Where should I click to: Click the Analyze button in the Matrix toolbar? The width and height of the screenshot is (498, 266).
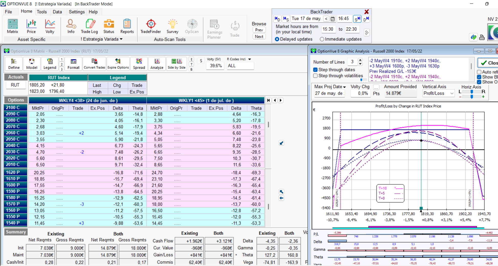point(157,64)
